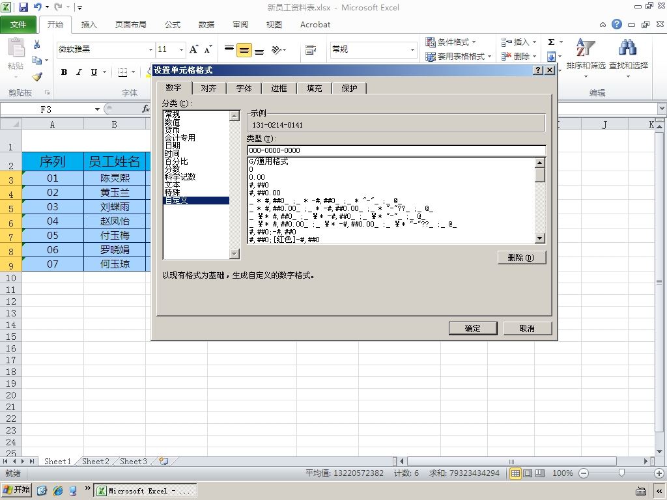667x500 pixels.
Task: Switch to the 保护 tab in dialog
Action: [349, 88]
